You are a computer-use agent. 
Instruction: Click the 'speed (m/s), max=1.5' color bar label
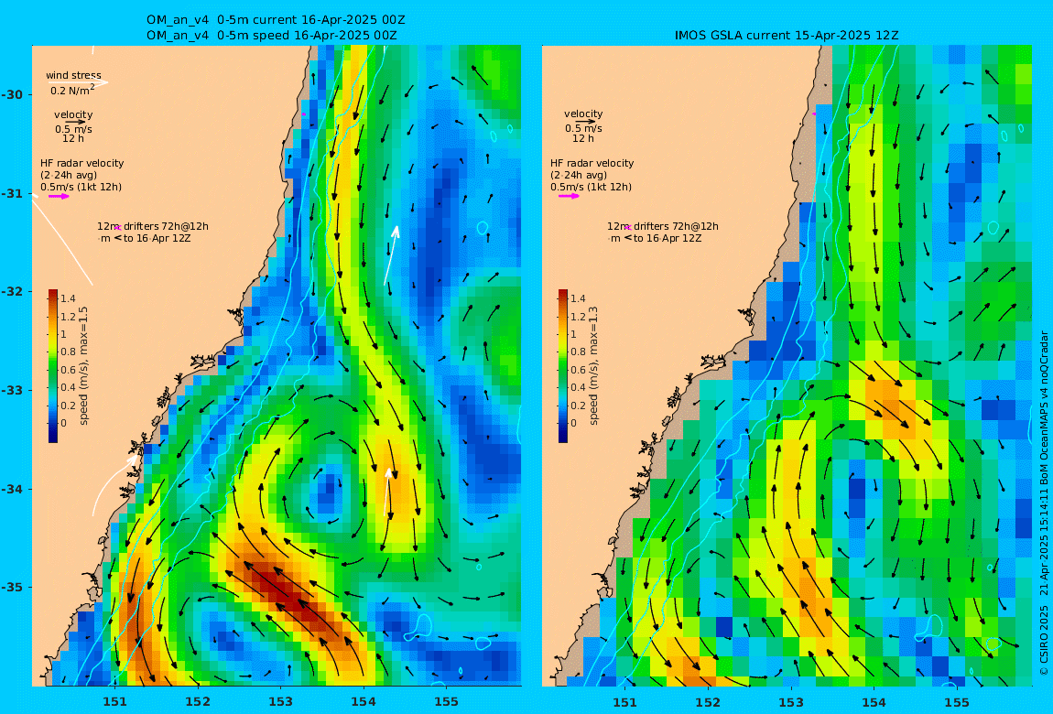click(84, 366)
